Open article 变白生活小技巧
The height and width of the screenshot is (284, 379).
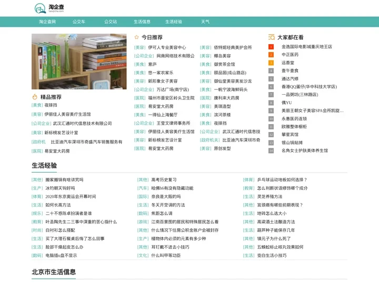tap(272, 256)
